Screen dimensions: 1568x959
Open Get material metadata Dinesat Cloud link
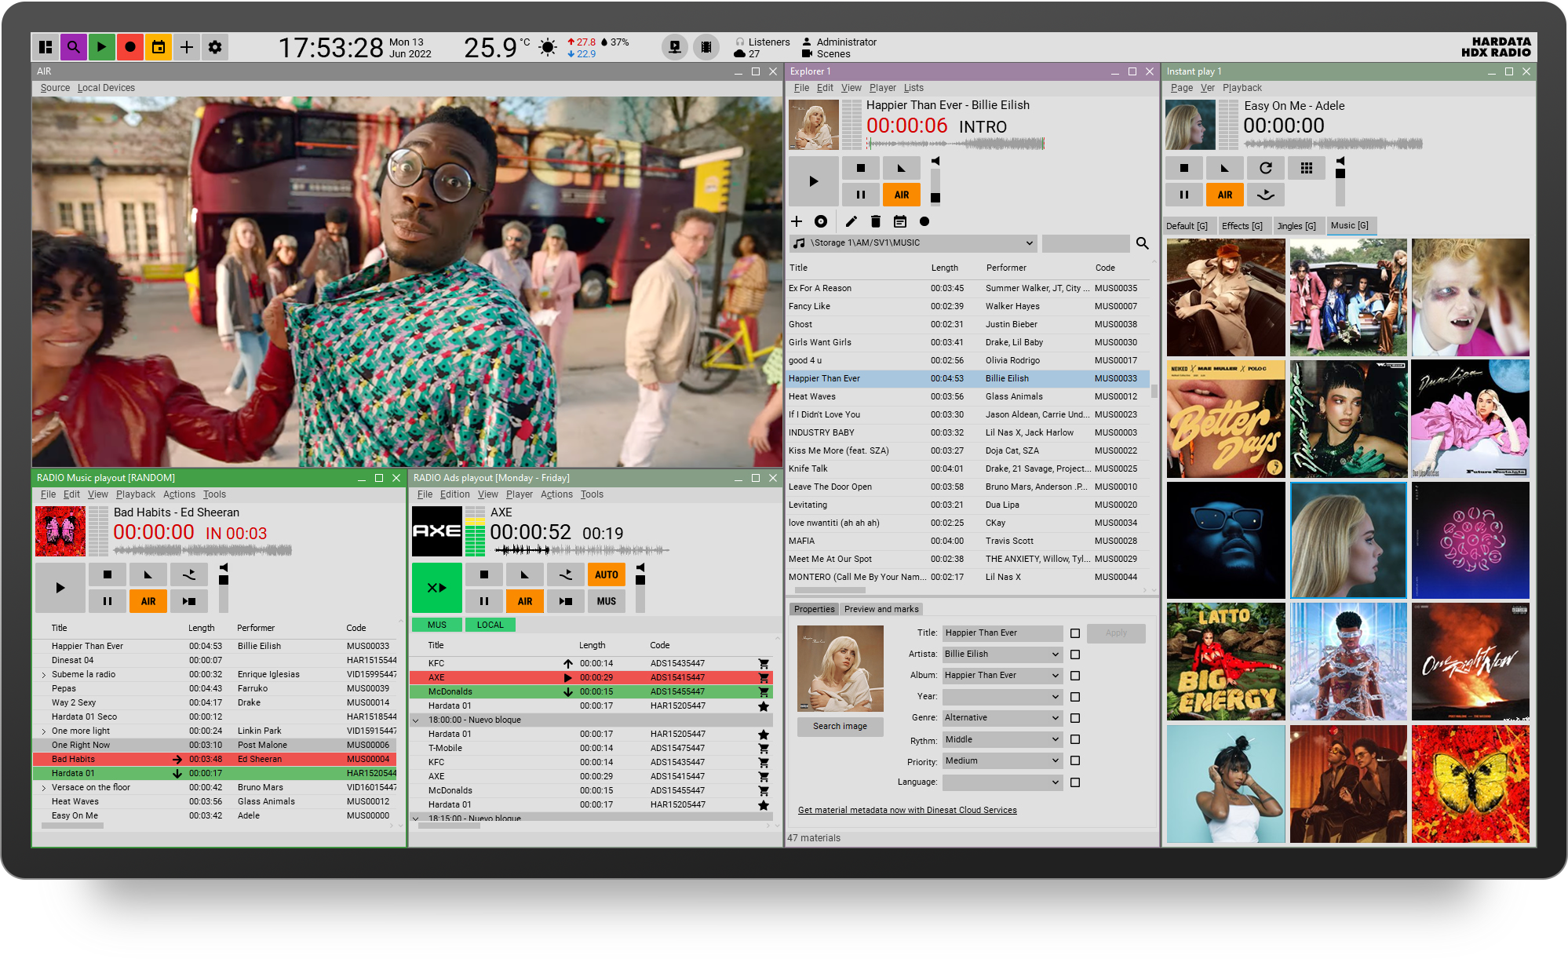pyautogui.click(x=907, y=811)
